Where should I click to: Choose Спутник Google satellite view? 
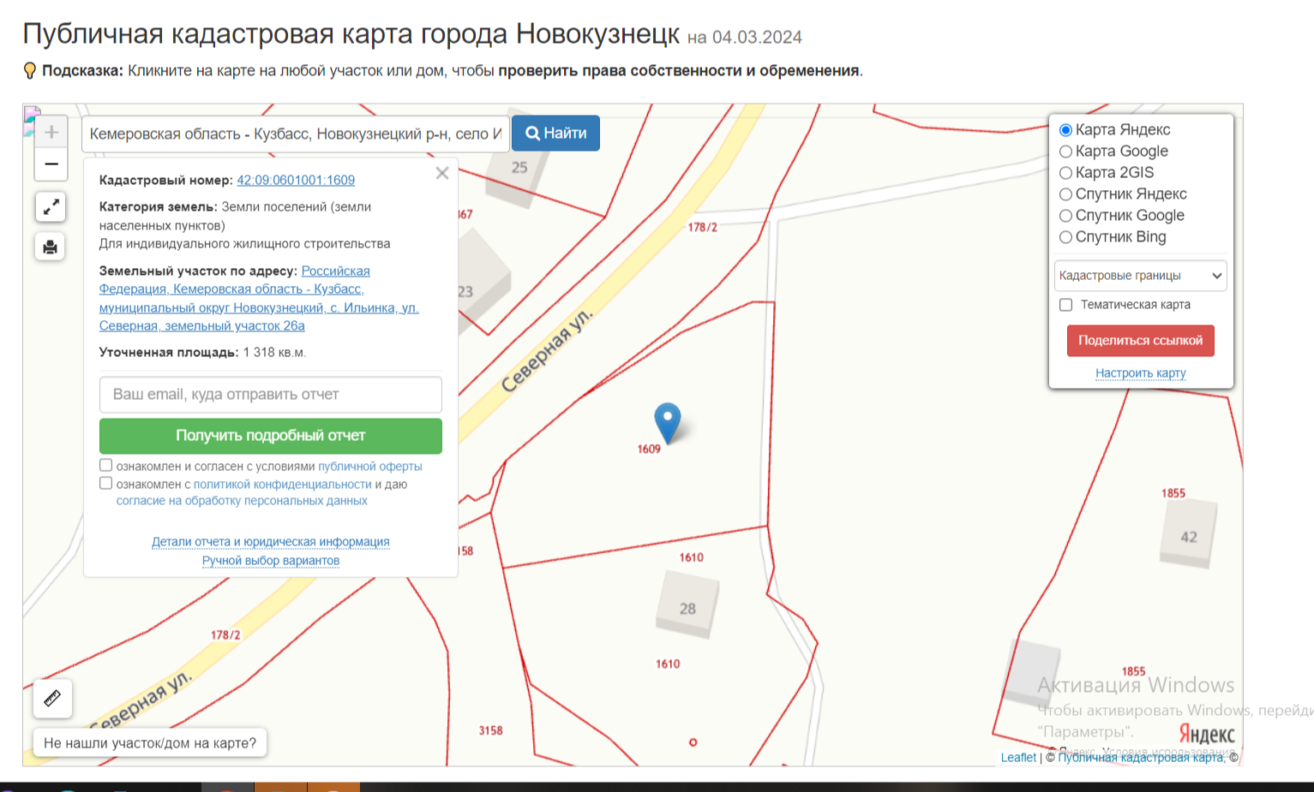point(1065,216)
